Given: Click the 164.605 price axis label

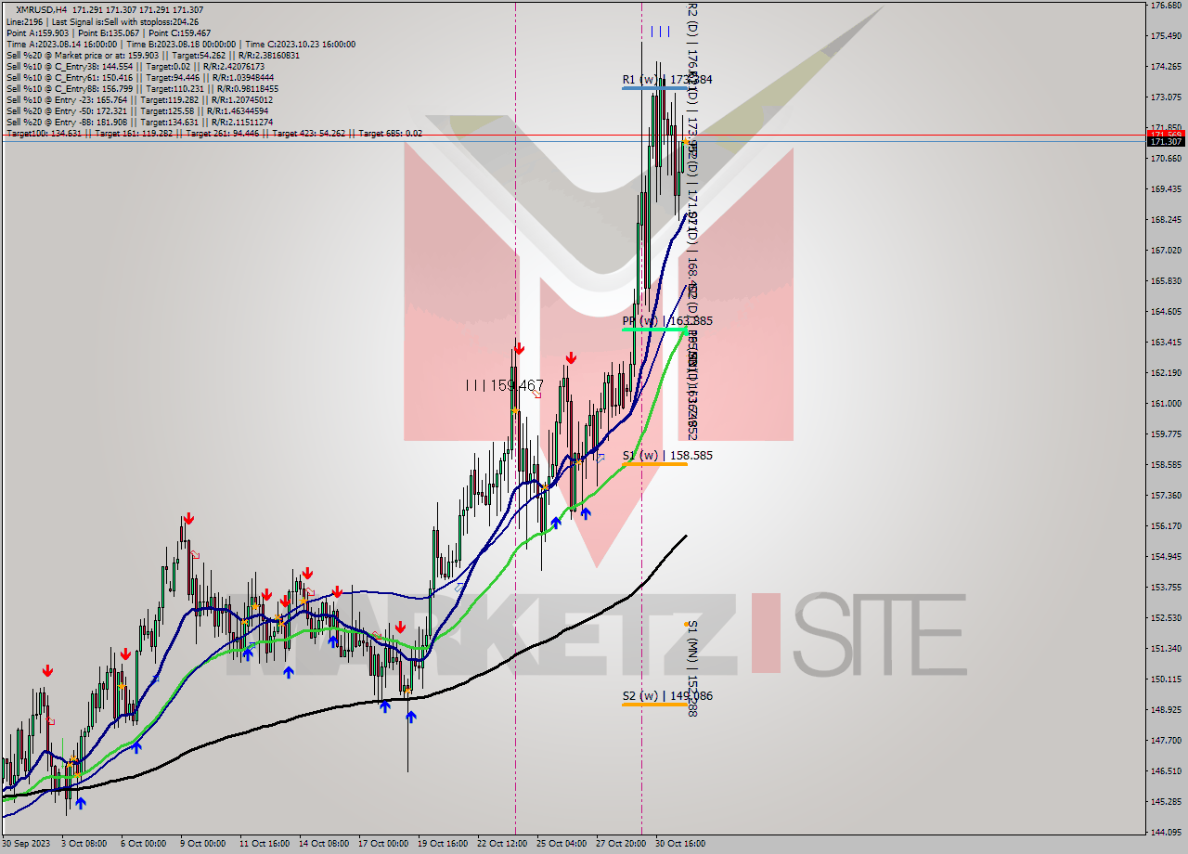Looking at the screenshot, I should coord(1165,312).
